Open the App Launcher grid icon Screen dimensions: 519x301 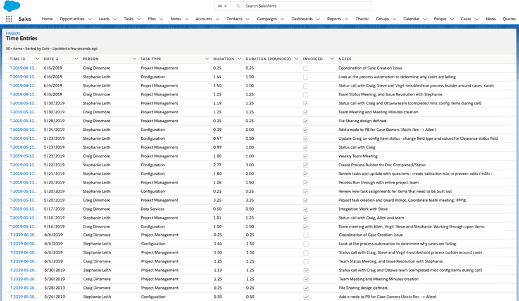click(9, 19)
